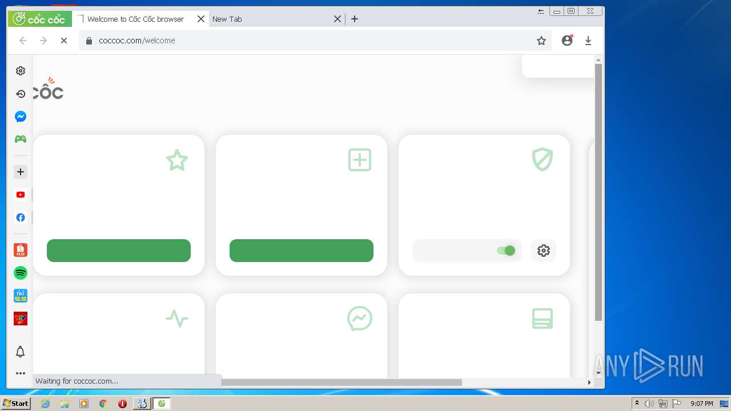Open browsing history from the sidebar
The height and width of the screenshot is (411, 731).
point(21,94)
